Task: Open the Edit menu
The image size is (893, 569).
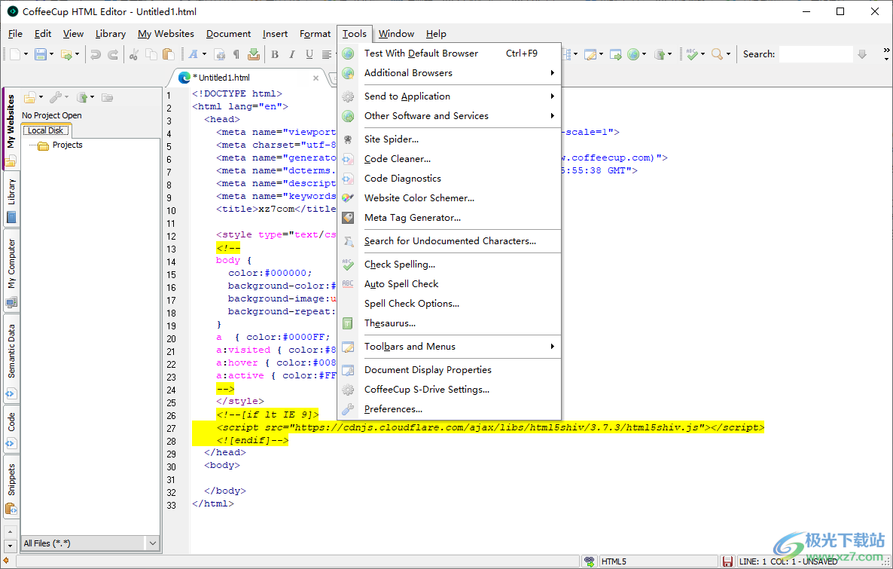Action: [43, 34]
